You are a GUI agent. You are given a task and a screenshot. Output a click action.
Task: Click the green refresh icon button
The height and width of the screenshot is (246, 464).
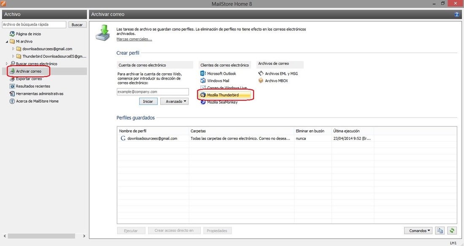coord(452,231)
